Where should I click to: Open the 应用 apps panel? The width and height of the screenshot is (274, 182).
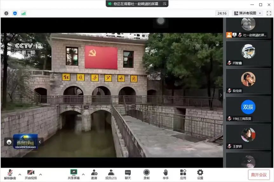[183, 174]
